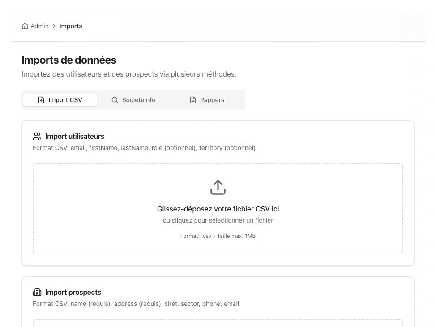Click the prospects CSV format description line

136,304
